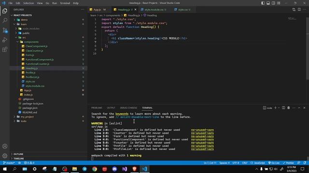Open the Accounts menu icon
309x173 pixels.
(5, 146)
